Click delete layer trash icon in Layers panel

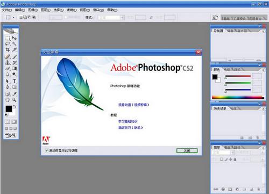click(x=258, y=189)
